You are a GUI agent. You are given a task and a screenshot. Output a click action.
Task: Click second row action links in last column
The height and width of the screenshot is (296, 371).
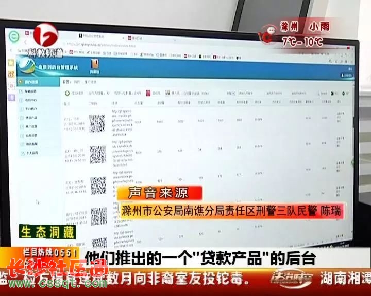341,142
